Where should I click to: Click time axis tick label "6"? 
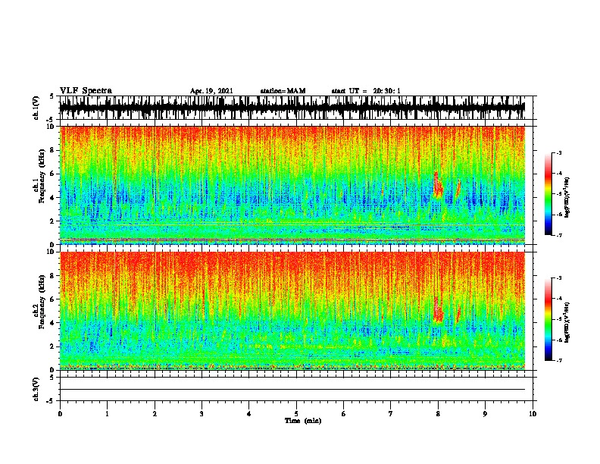coord(344,414)
